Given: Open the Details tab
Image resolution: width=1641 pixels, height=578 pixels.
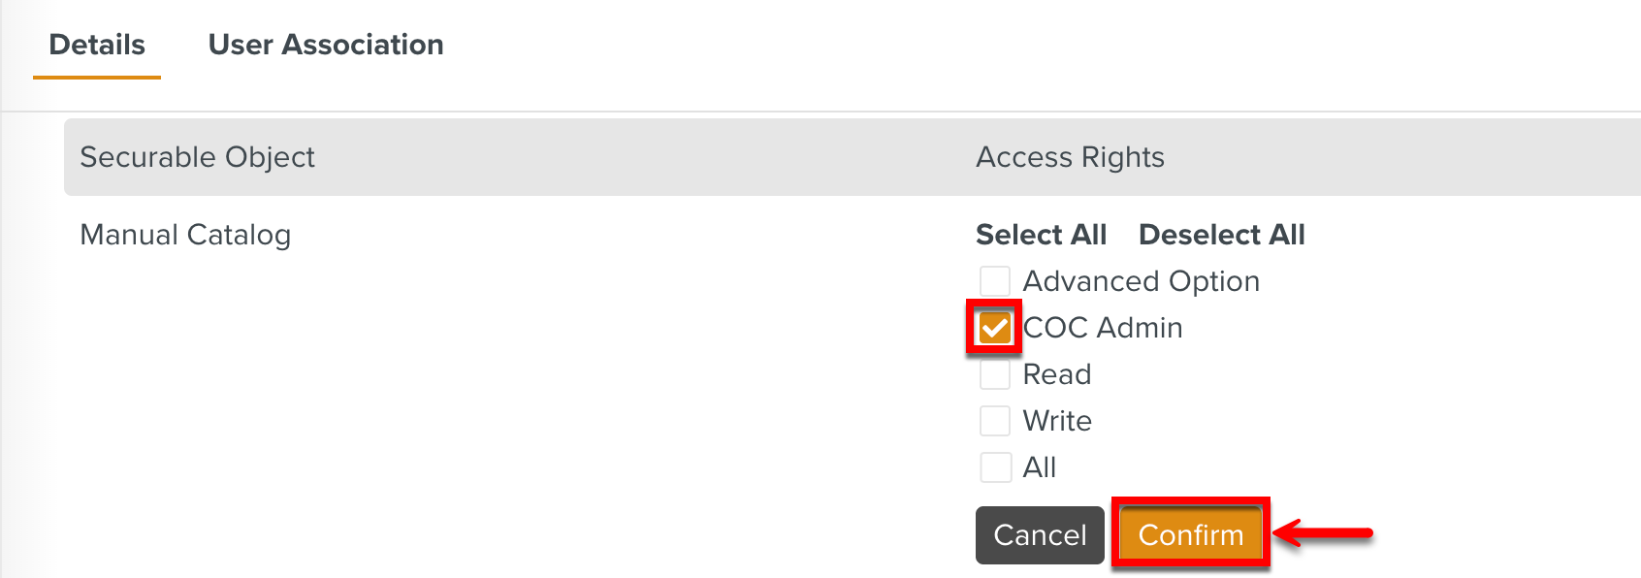Looking at the screenshot, I should pos(96,44).
